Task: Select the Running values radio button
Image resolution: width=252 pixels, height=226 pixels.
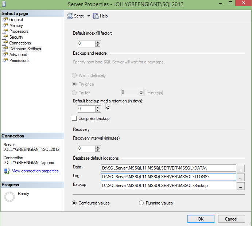Action: [x=141, y=203]
